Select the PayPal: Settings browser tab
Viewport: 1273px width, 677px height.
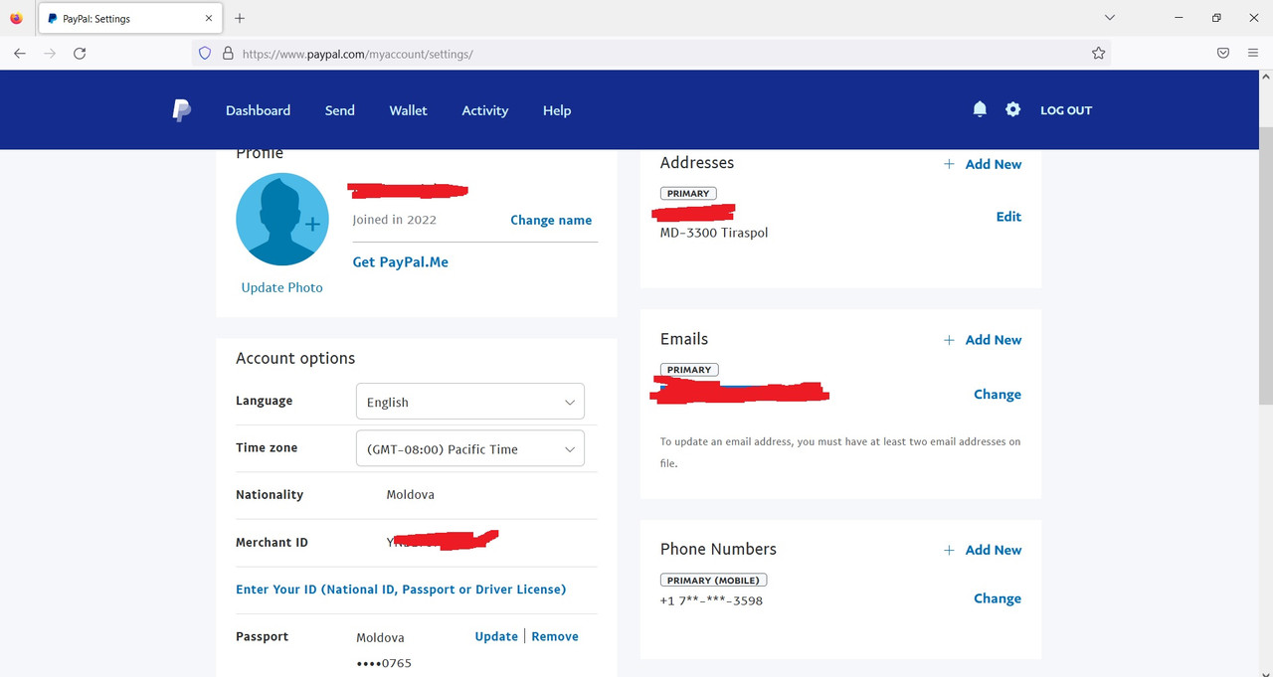(x=129, y=18)
